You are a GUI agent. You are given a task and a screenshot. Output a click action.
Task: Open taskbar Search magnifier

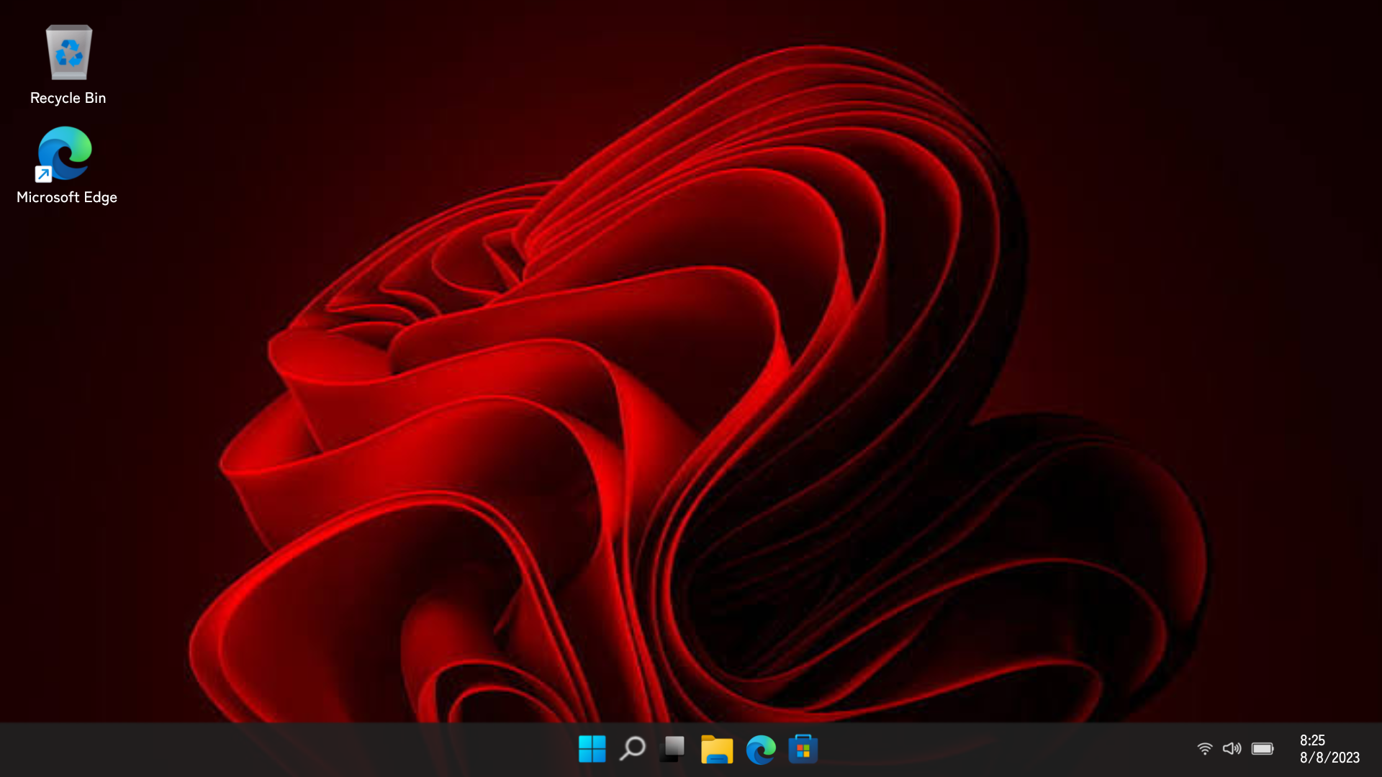(633, 749)
